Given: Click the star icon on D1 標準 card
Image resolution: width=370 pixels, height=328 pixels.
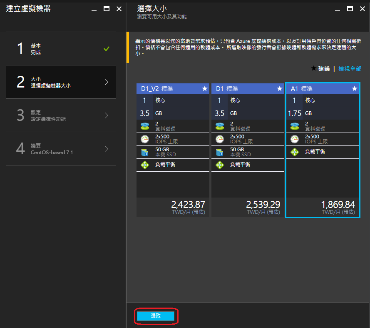Looking at the screenshot, I should 280,89.
